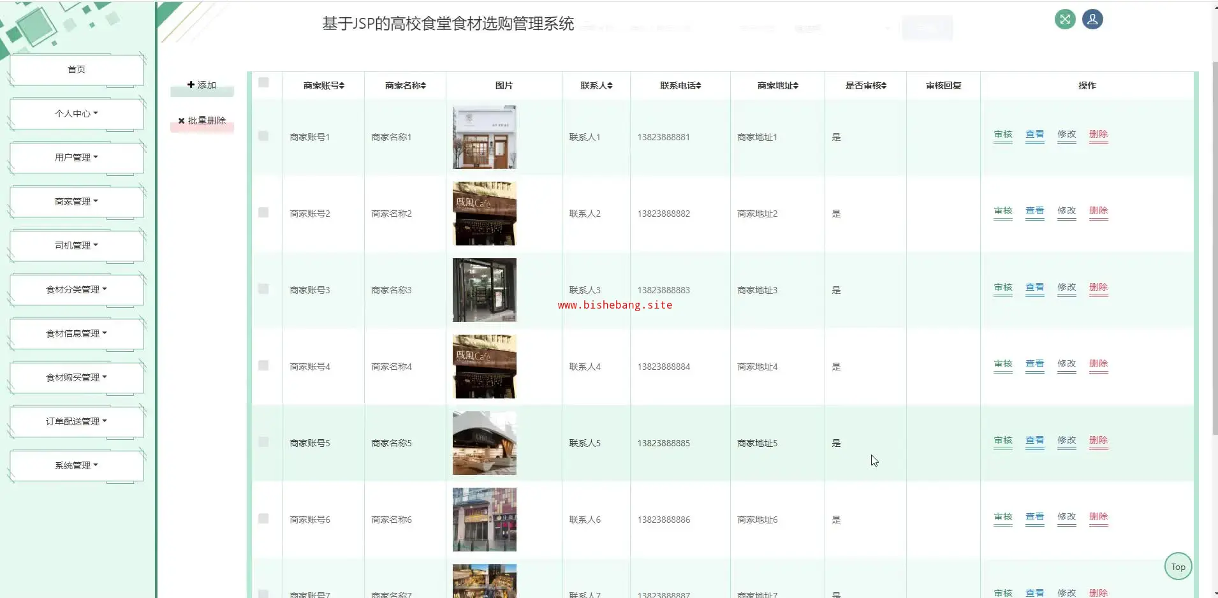Toggle fullscreen with the green expand icon
Viewport: 1218px width, 598px height.
(x=1065, y=19)
